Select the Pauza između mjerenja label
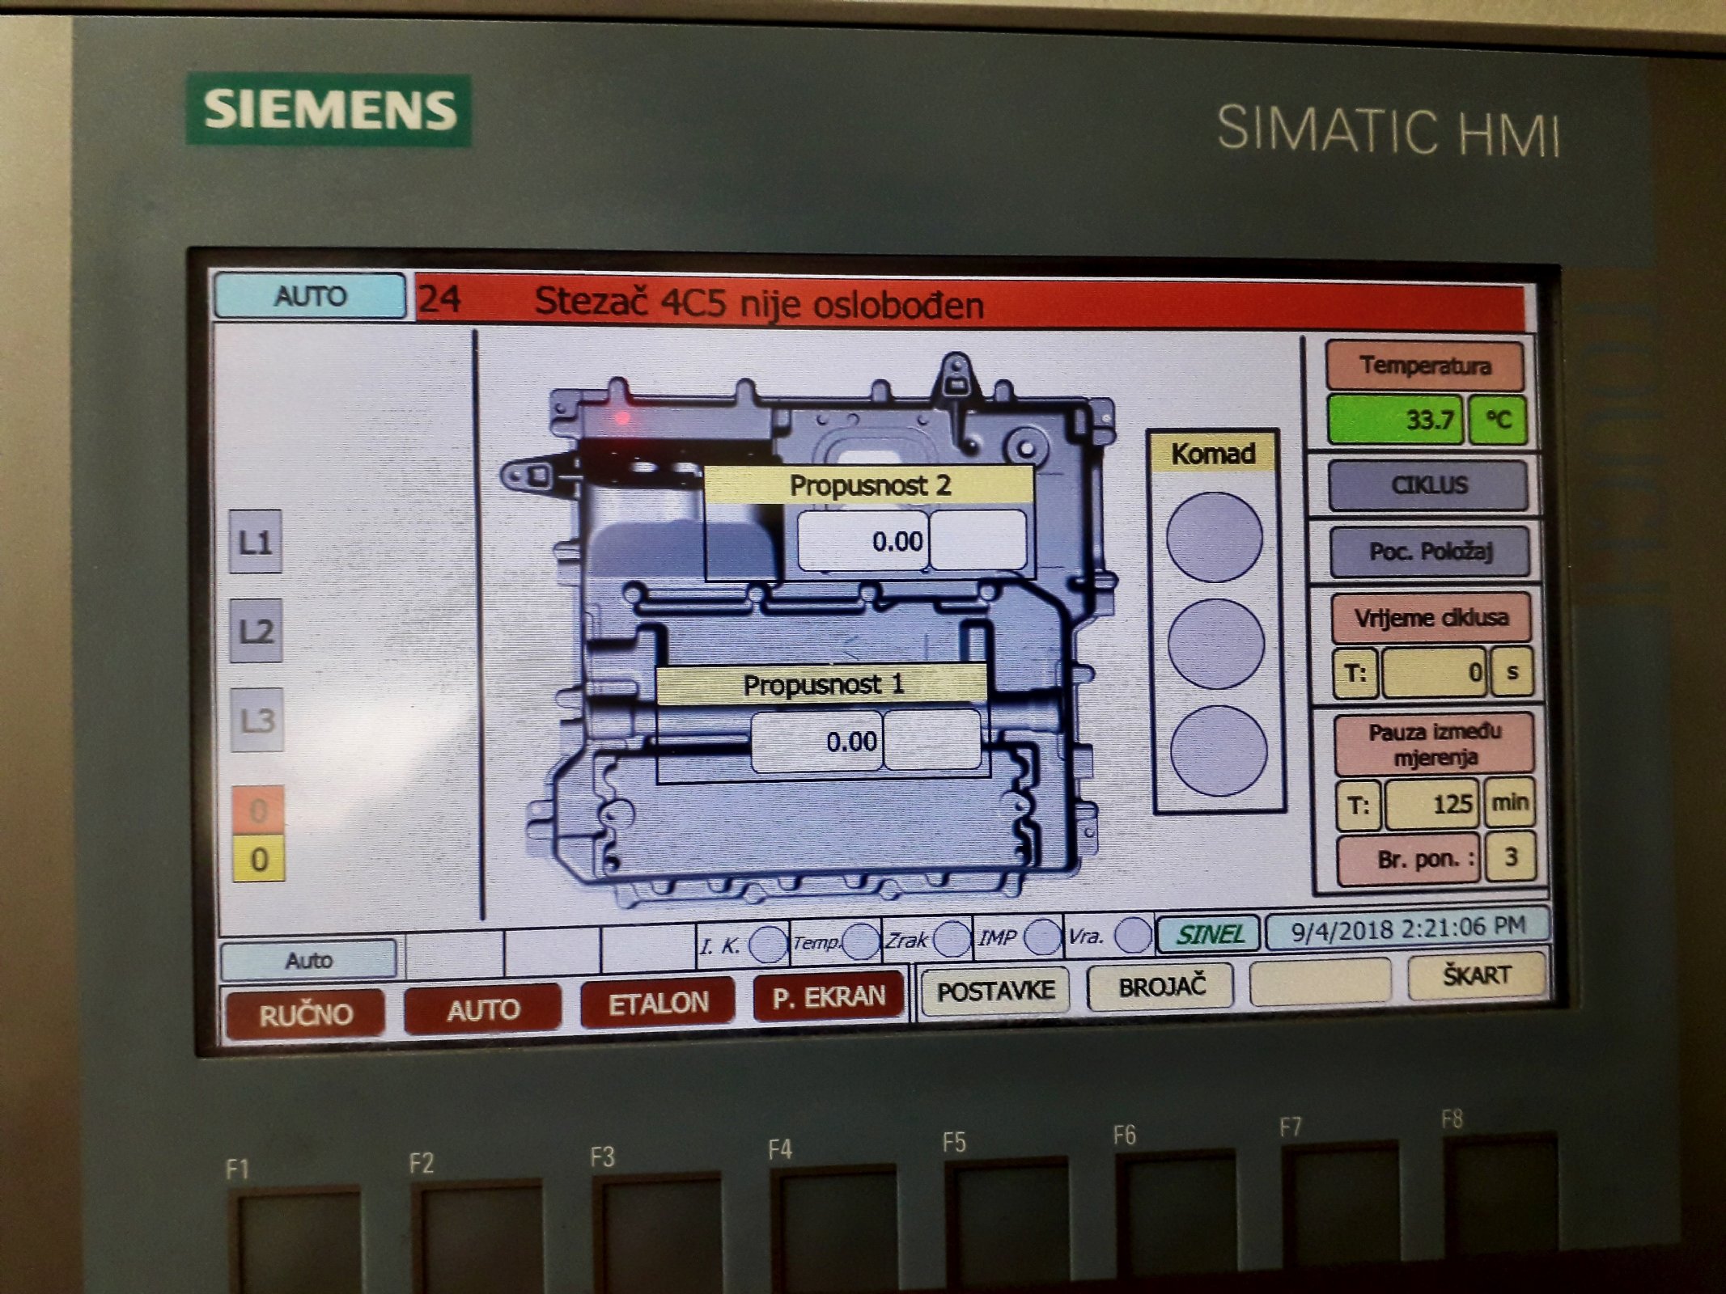 [x=1435, y=744]
